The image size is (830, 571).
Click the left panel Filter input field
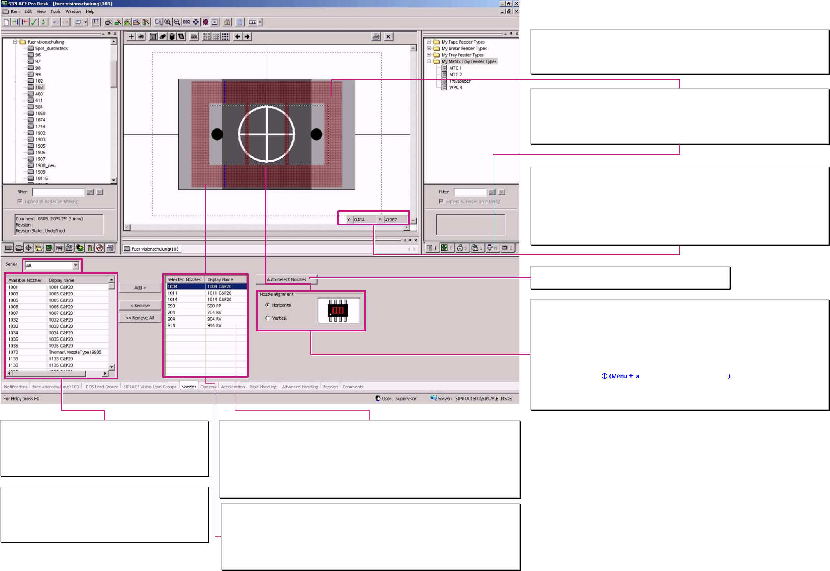coord(58,192)
